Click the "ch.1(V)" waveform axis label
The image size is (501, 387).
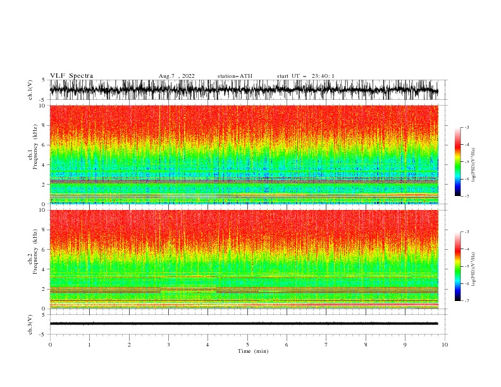[x=30, y=90]
